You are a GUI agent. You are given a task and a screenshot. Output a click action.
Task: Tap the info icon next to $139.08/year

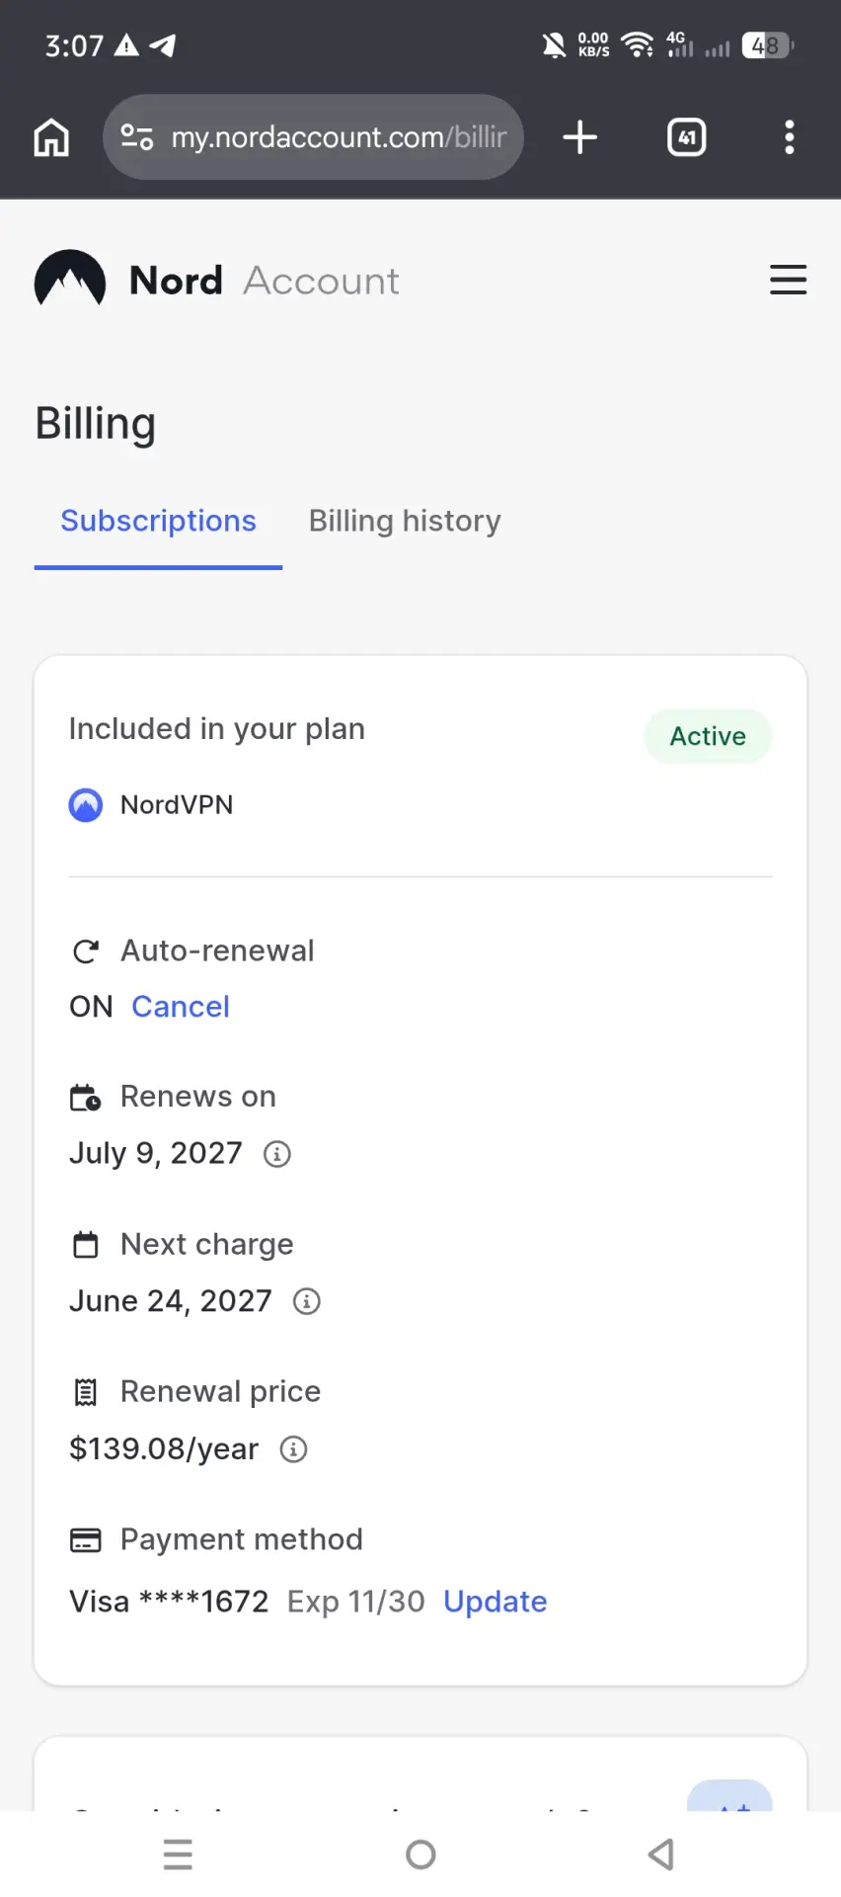294,1449
